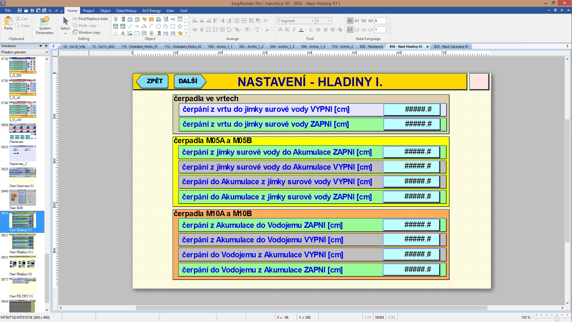The width and height of the screenshot is (572, 322).
Task: Click the Undo arrow icon
Action: [50, 10]
